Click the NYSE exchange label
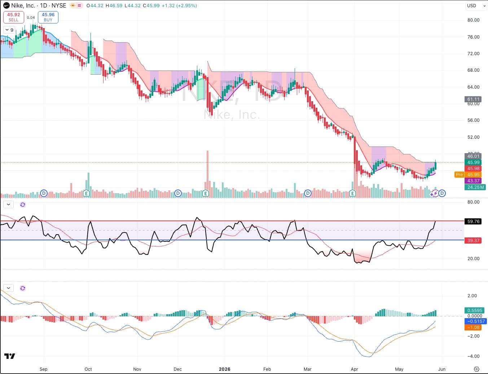The width and height of the screenshot is (488, 374). tap(59, 5)
